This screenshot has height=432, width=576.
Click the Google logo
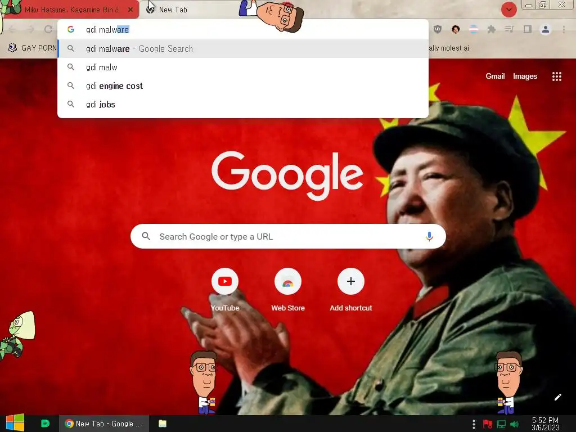[287, 175]
